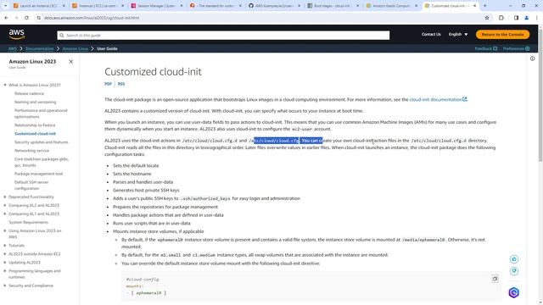
Task: Click the thumbs-down feedback icon
Action: 514,271
